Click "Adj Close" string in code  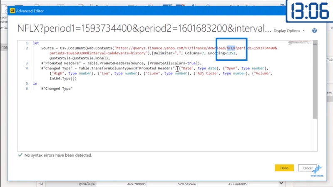click(x=206, y=74)
